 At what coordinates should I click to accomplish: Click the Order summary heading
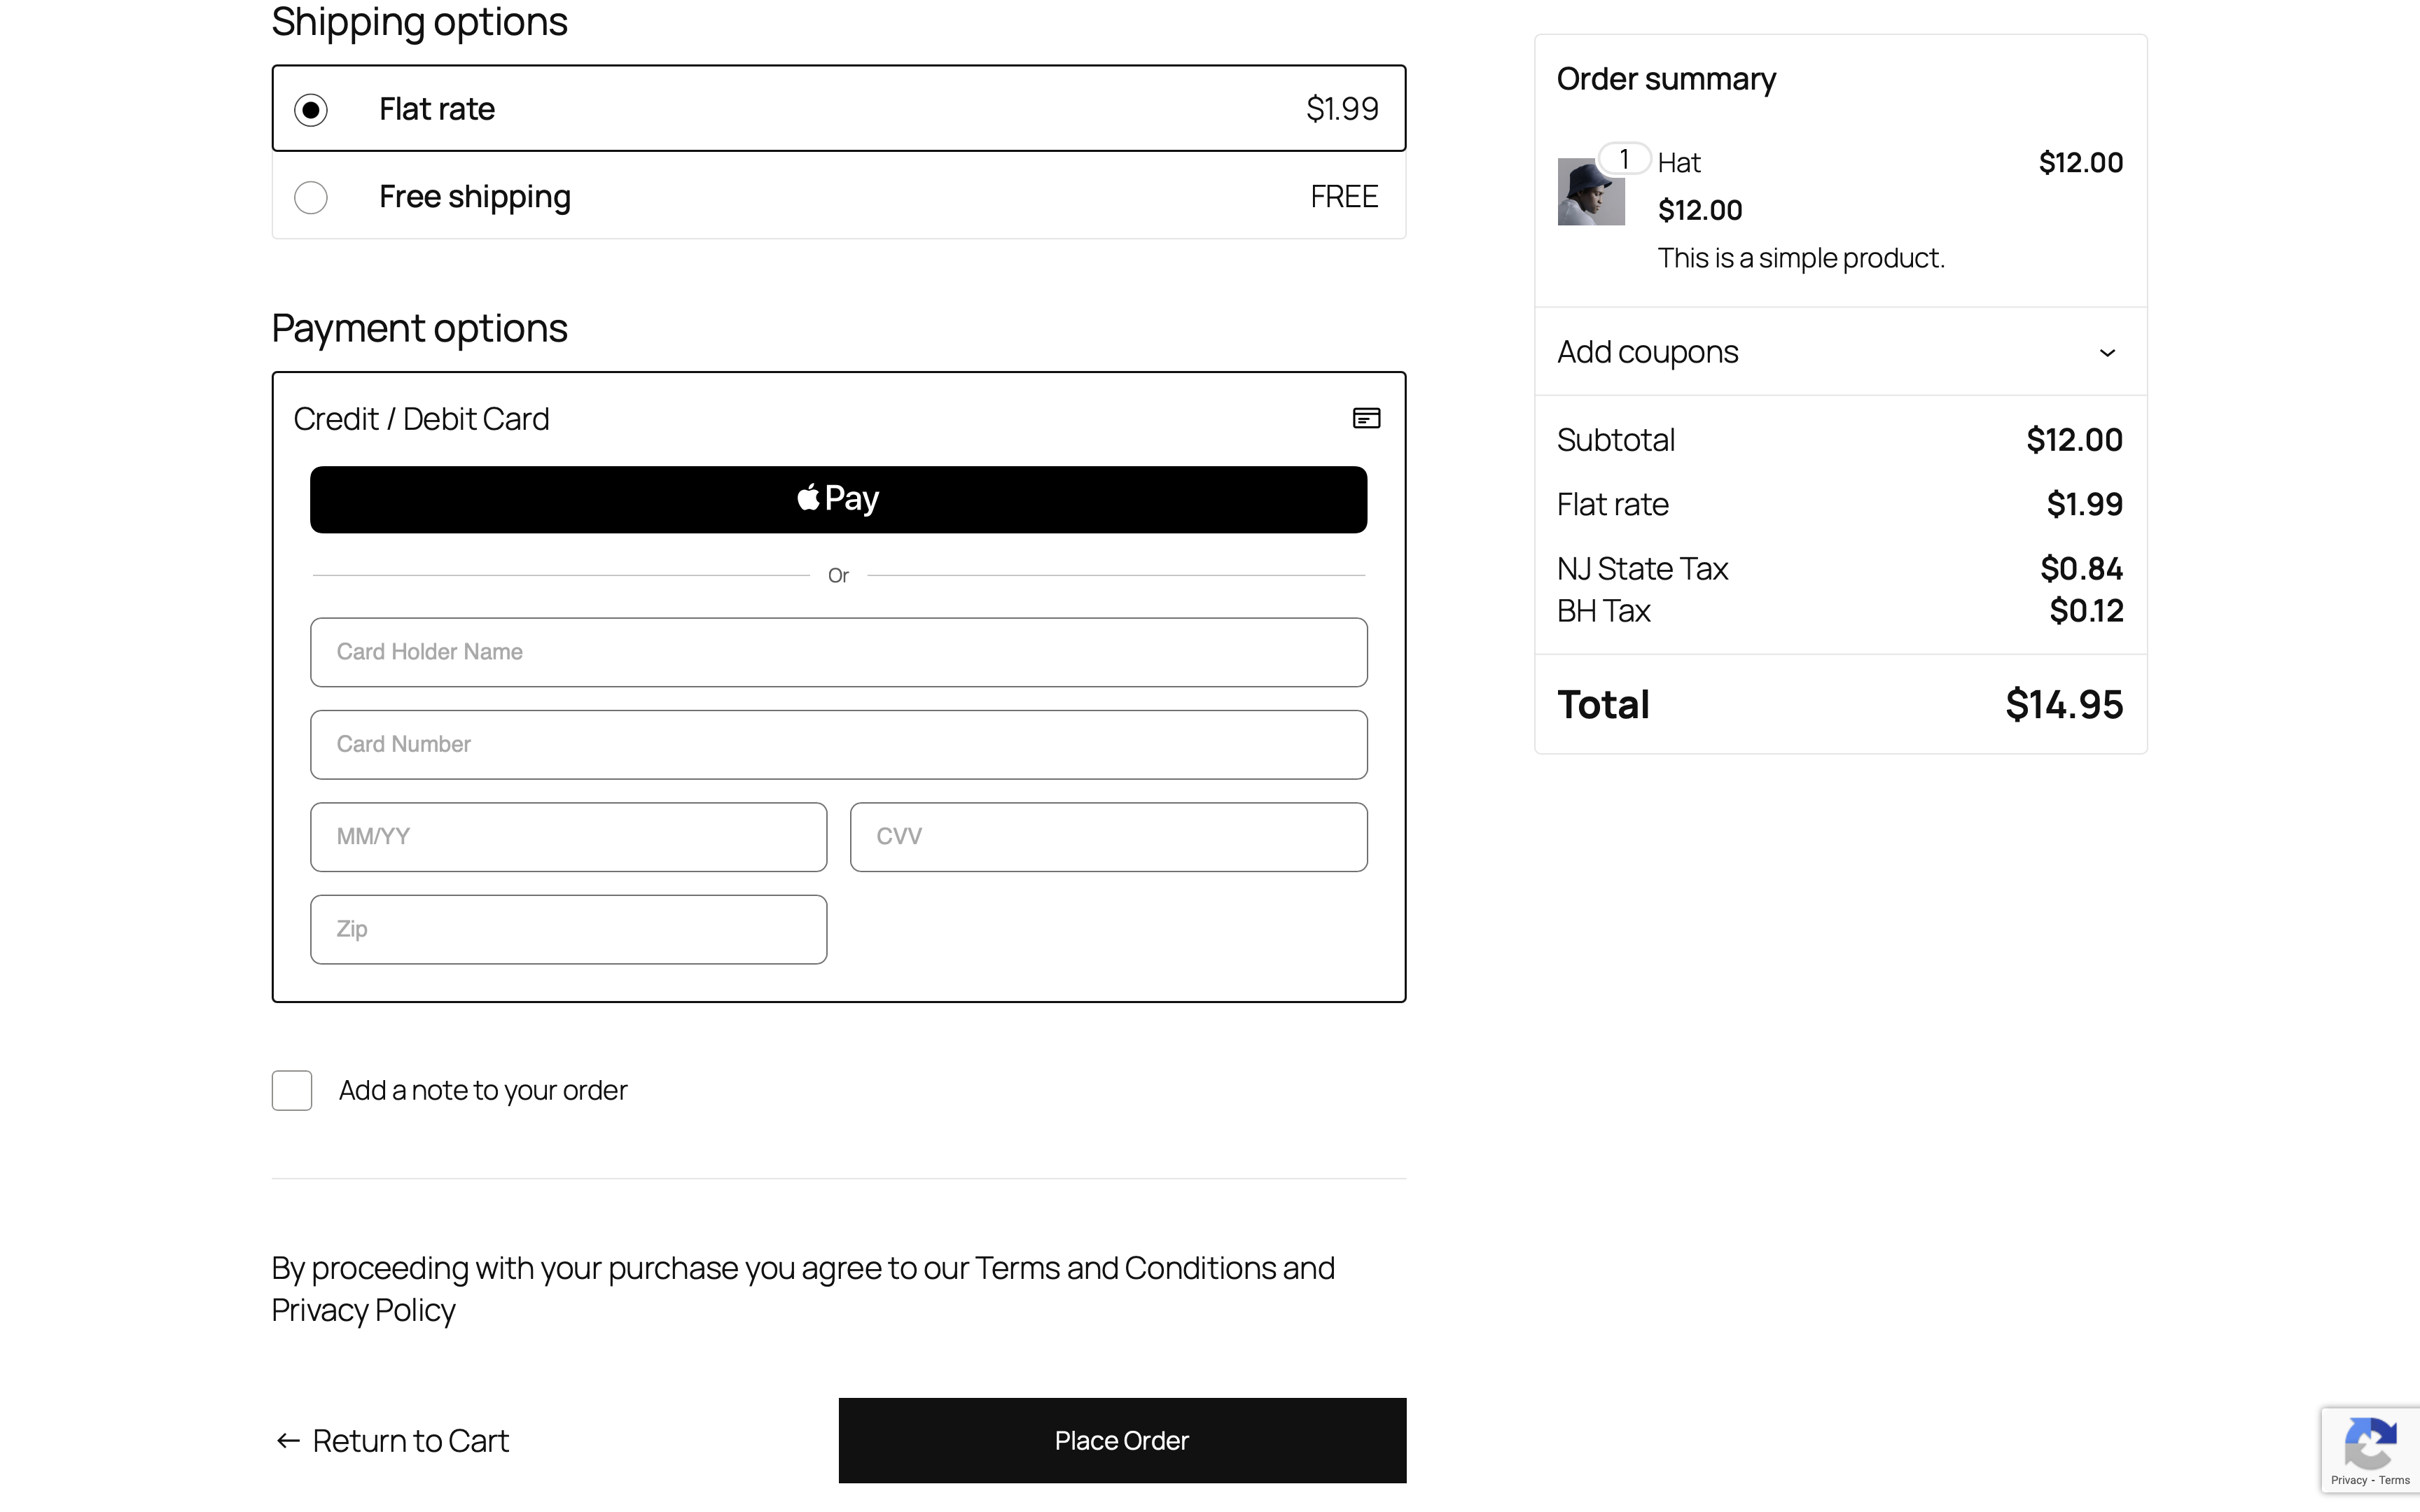1666,79
